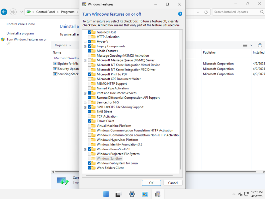Screen dimensions: 265x199
Task: Open the Uninstall a program link
Action: click(20, 33)
